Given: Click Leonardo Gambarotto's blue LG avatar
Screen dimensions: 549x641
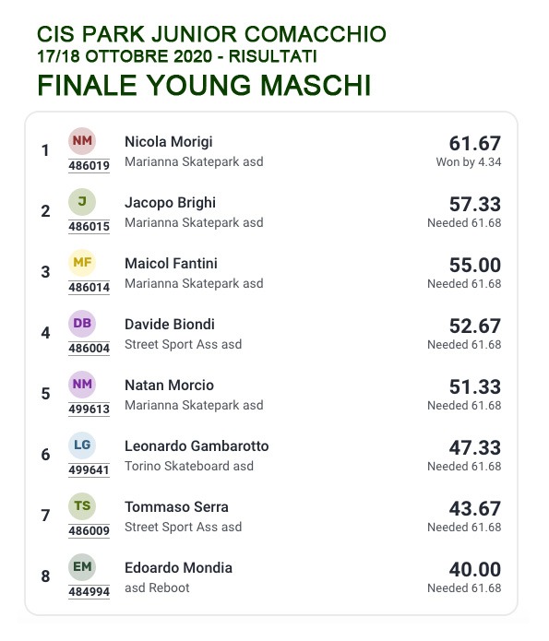Looking at the screenshot, I should pyautogui.click(x=82, y=445).
